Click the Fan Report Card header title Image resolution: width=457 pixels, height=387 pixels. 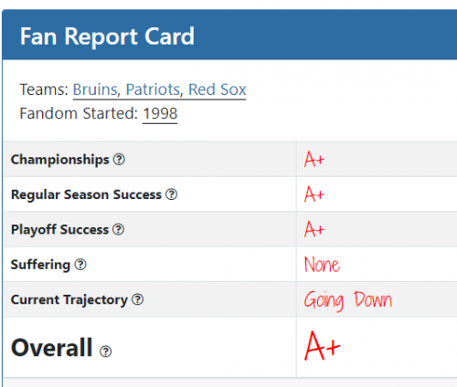107,37
